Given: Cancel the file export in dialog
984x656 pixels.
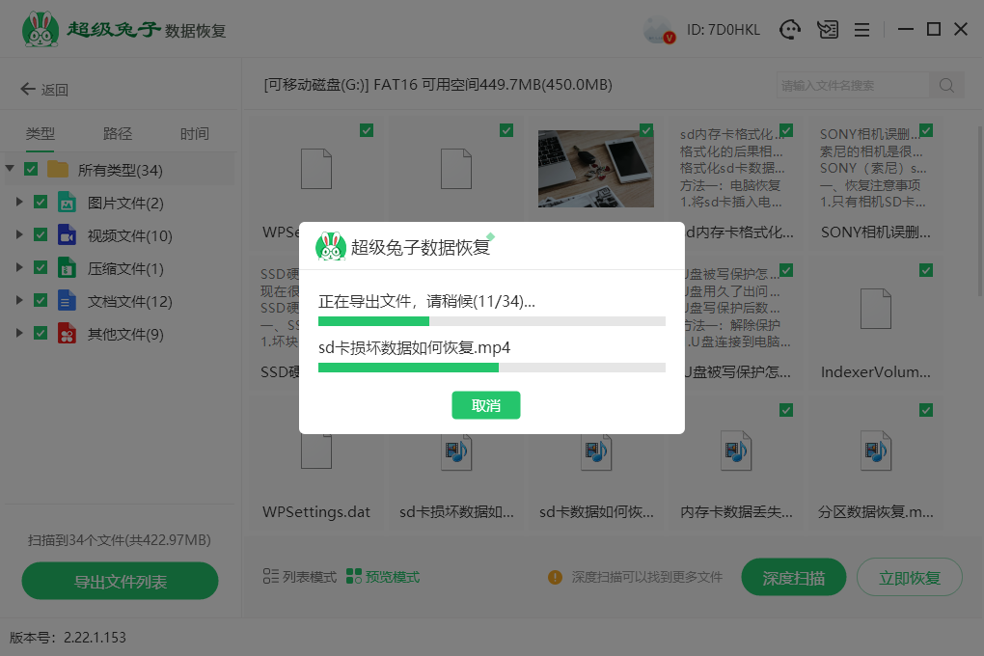Looking at the screenshot, I should tap(485, 405).
